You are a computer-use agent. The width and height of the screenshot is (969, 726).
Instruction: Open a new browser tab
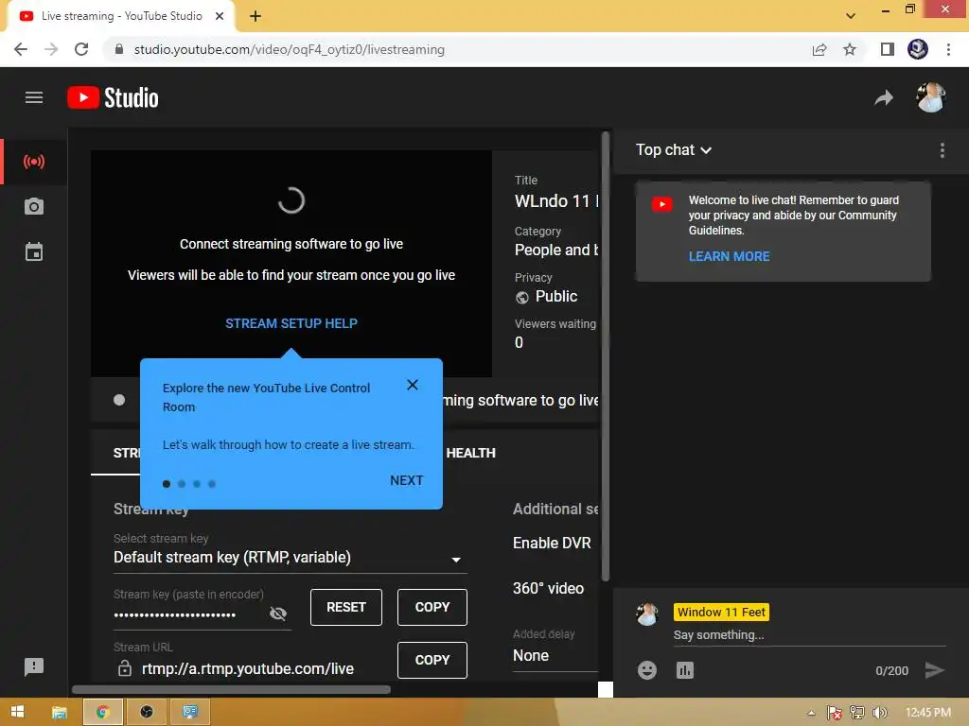[255, 16]
